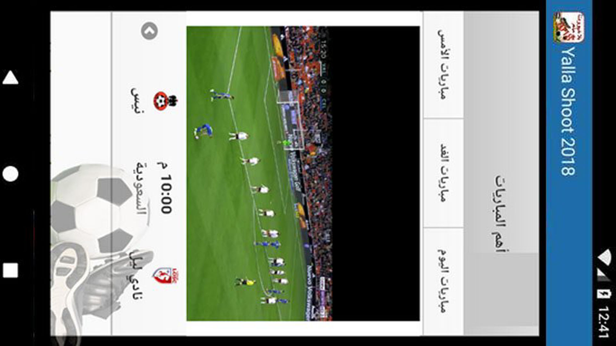Click the Yalla Shoot 2018 title
The height and width of the screenshot is (346, 616).
coord(569,111)
